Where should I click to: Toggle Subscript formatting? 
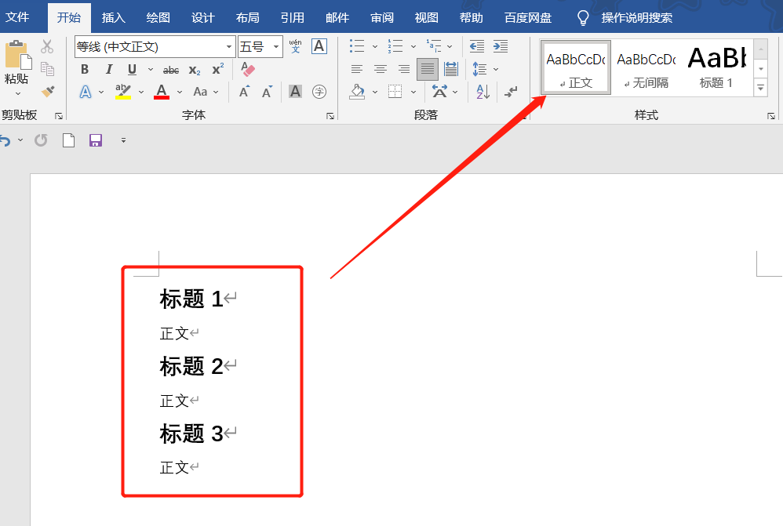click(195, 70)
